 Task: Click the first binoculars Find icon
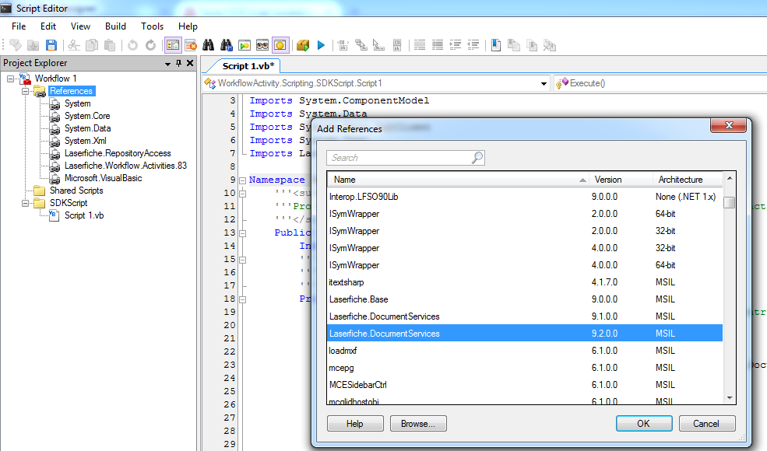[209, 45]
